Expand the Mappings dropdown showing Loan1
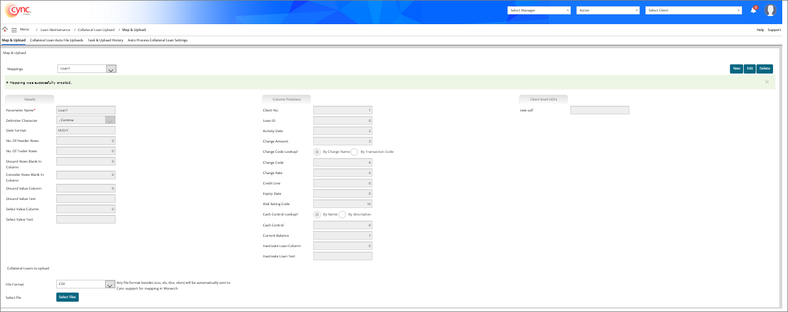 (112, 68)
